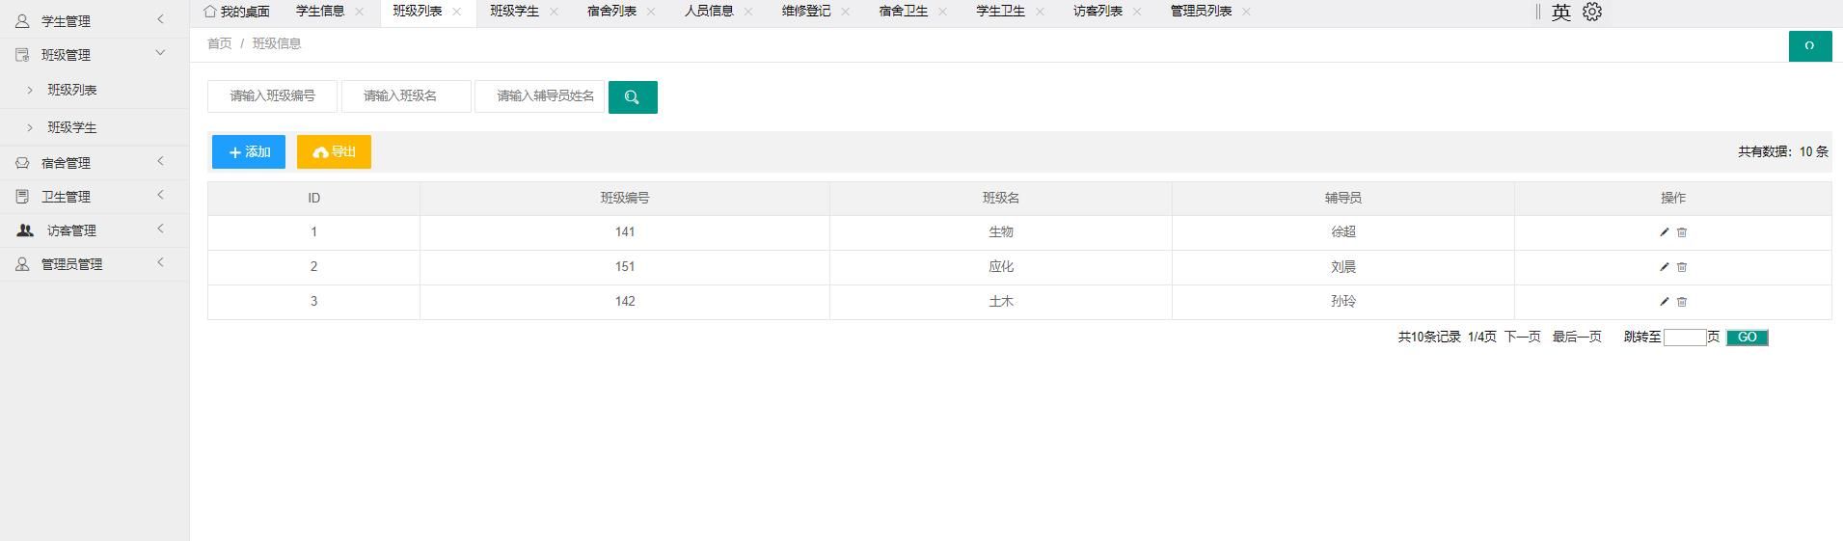Screen dimensions: 1843x541
Task: Click the 访客管理 people icon
Action: click(25, 230)
